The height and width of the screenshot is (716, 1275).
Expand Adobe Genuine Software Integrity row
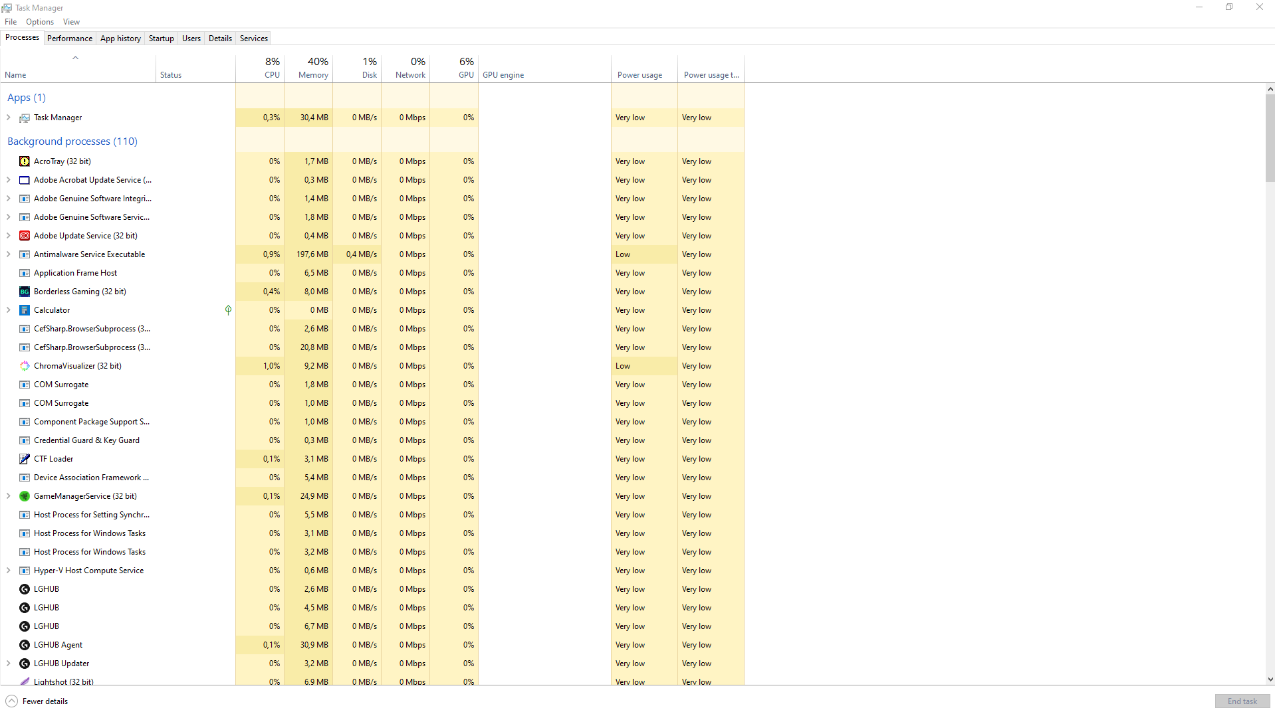[x=9, y=199]
